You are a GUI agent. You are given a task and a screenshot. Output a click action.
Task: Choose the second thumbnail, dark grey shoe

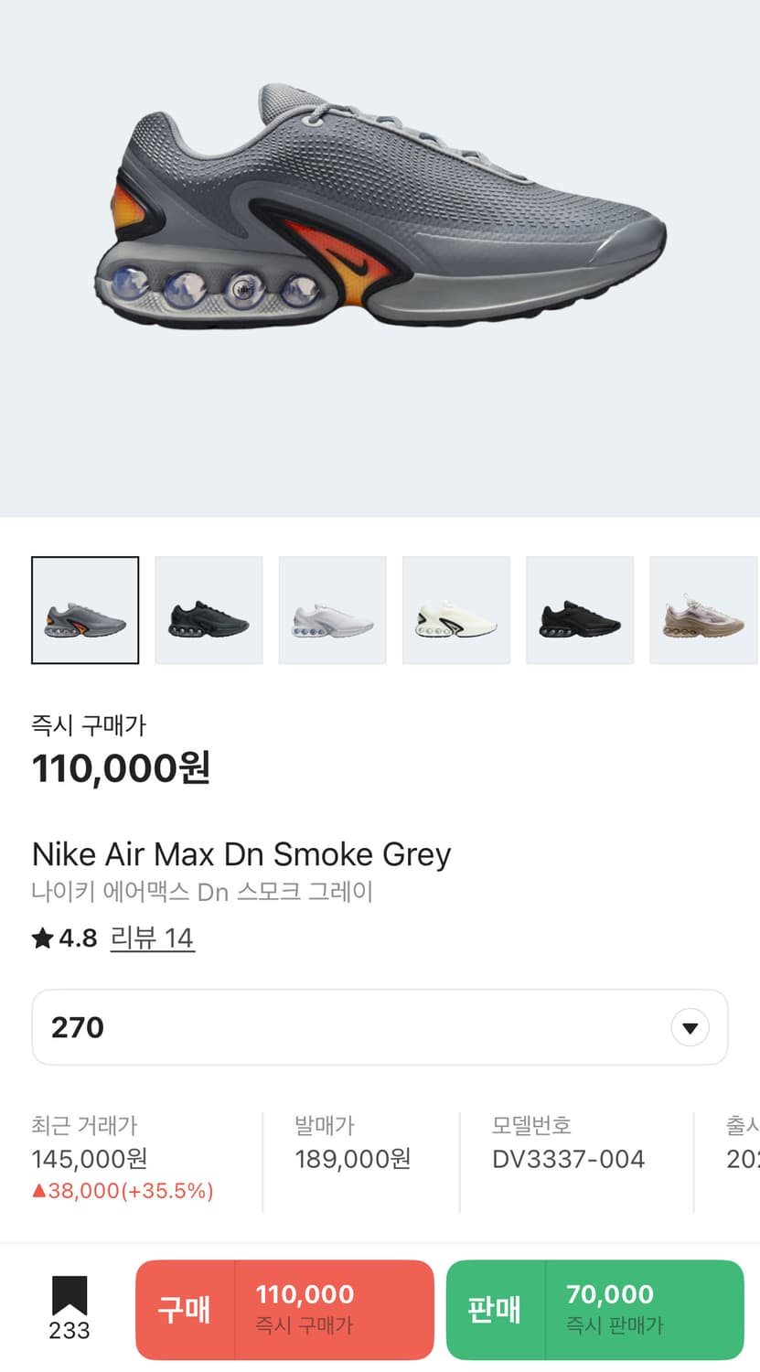[209, 610]
